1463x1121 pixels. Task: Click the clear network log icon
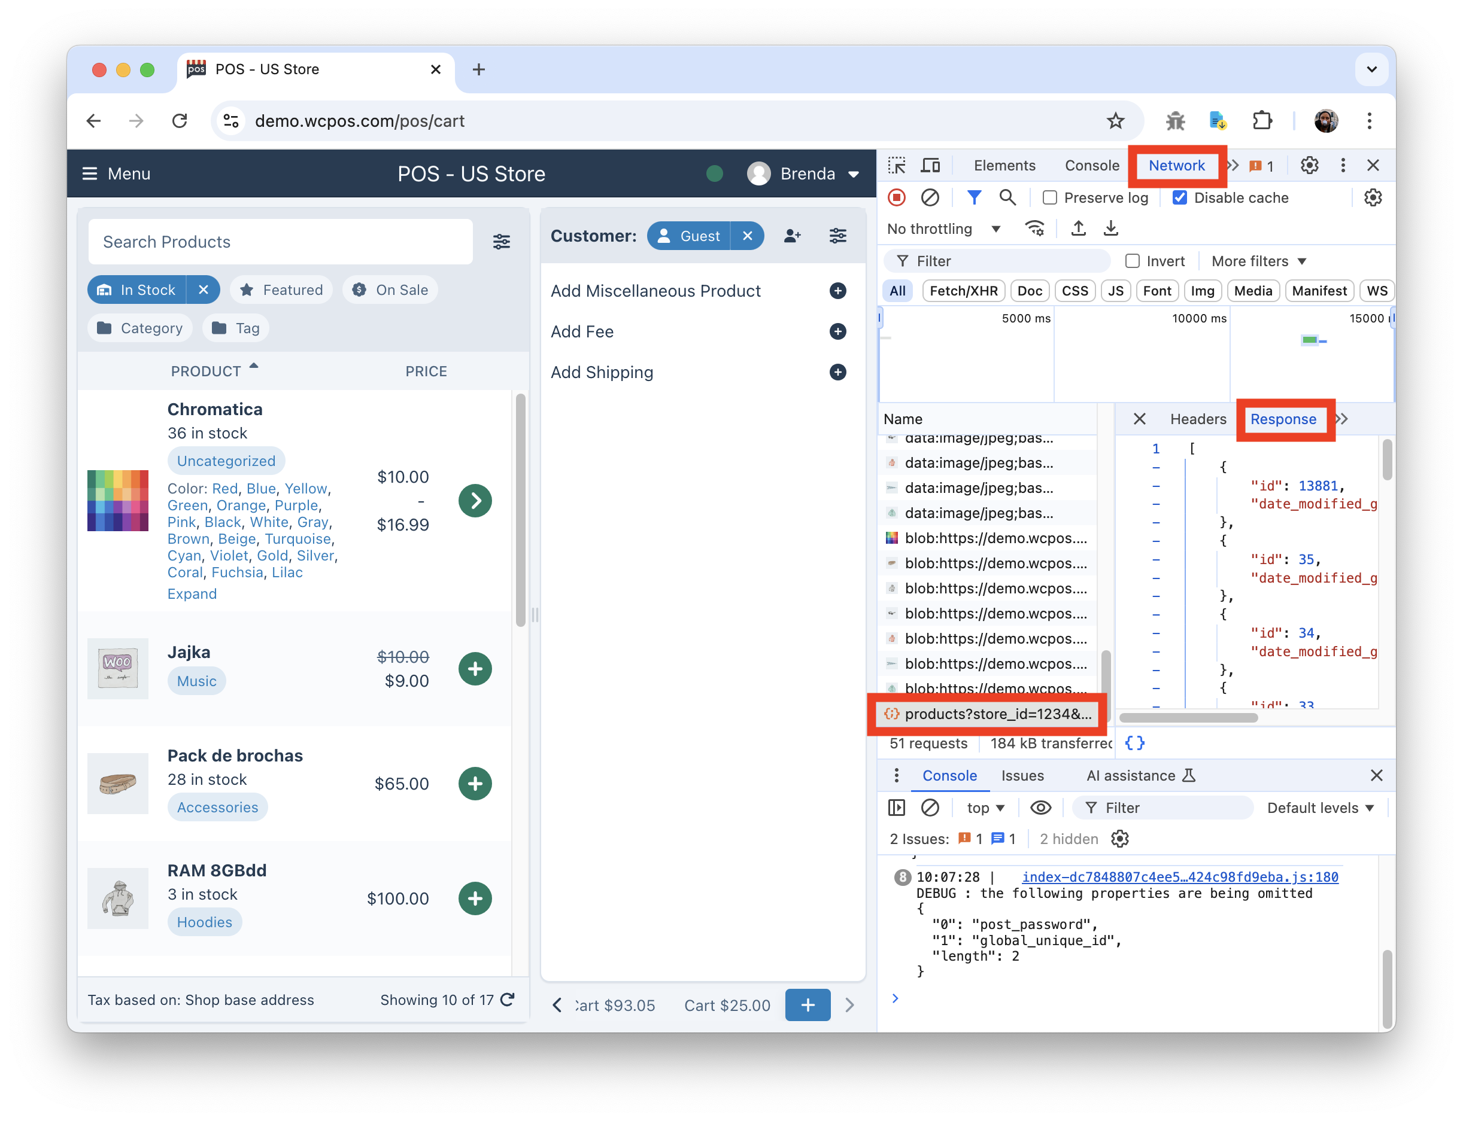point(930,198)
